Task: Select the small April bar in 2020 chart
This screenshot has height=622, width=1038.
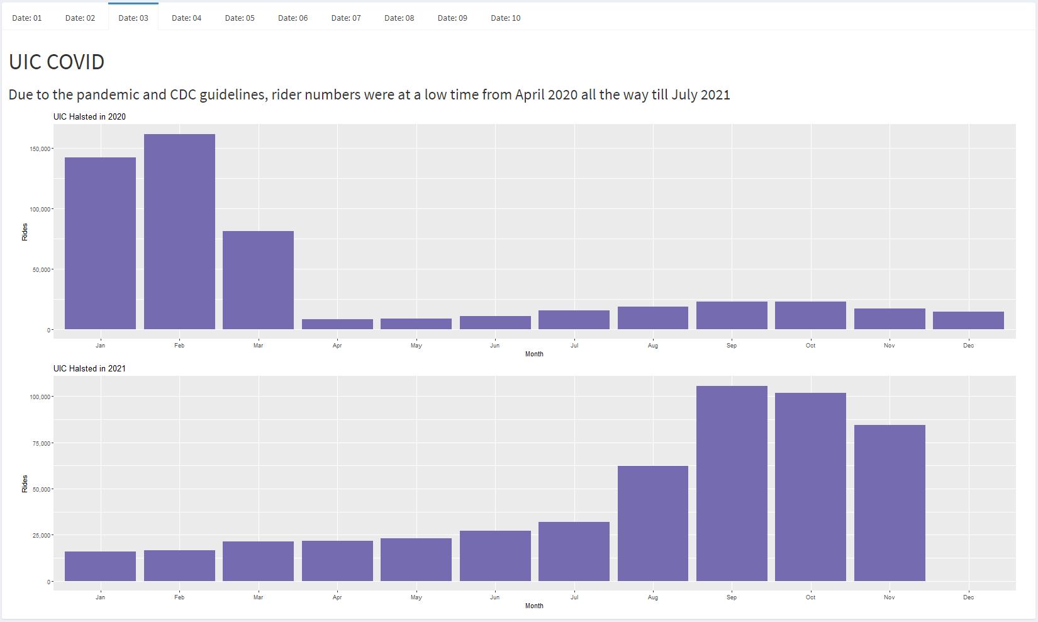Action: tap(337, 323)
